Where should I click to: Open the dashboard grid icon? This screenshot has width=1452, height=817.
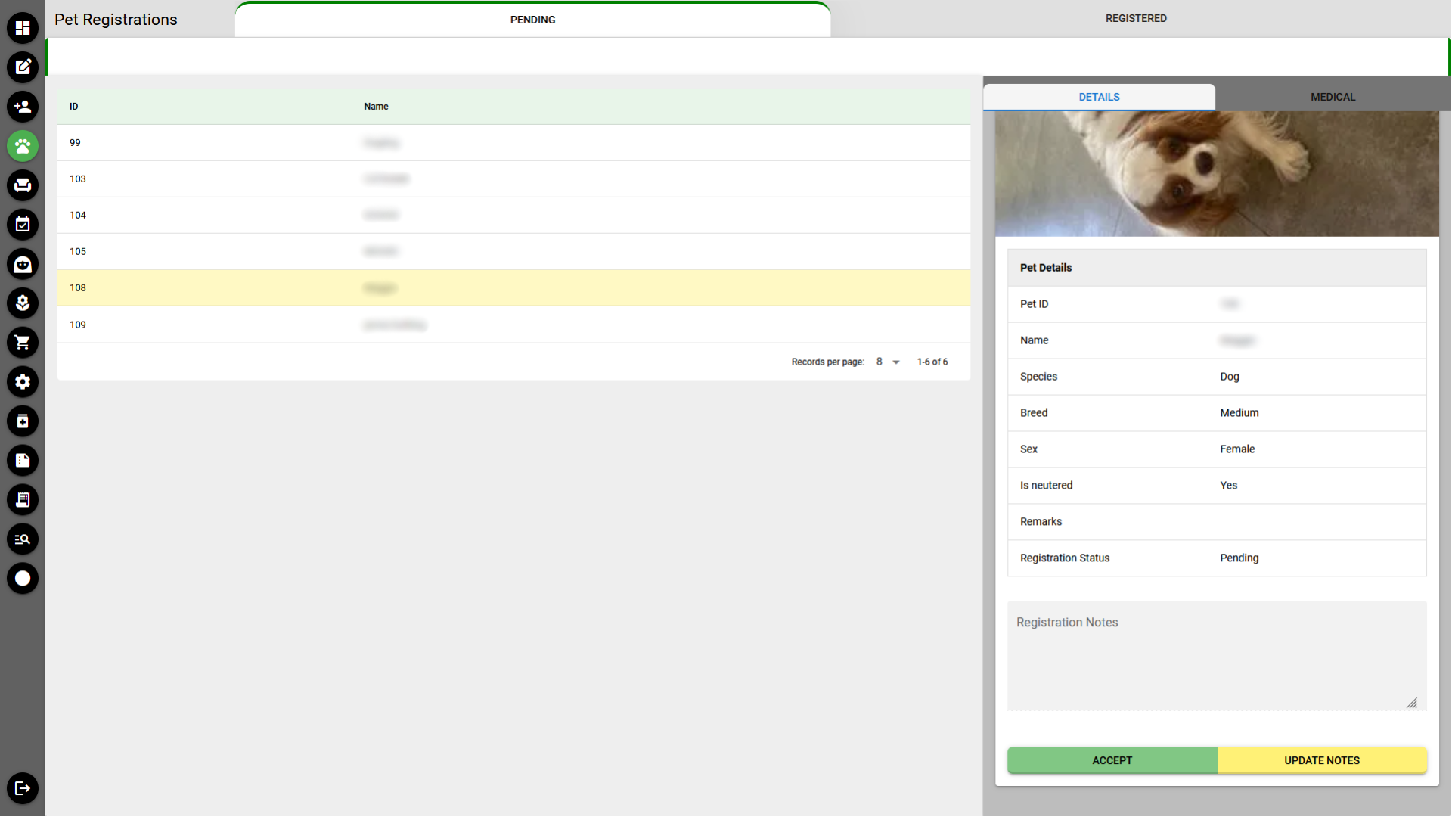(23, 28)
